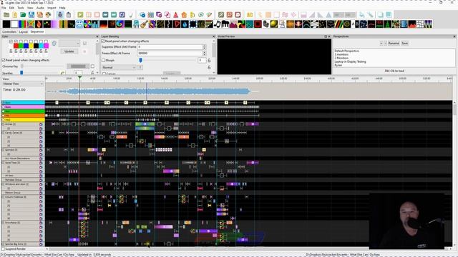
Task: Select the On effect white icon
Action: 14,24
